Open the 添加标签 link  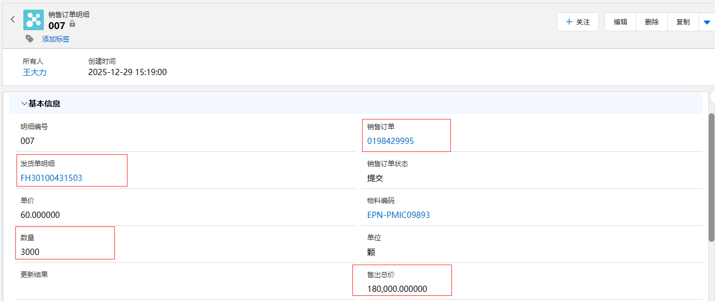tap(56, 39)
